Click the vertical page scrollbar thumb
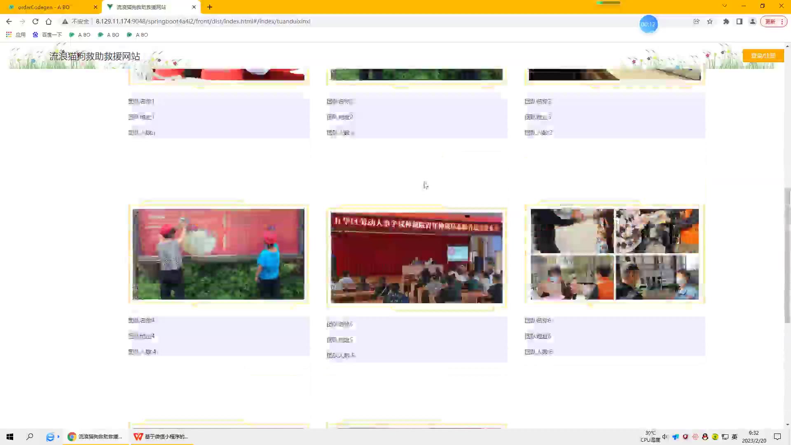Viewport: 791px width, 445px height. point(787,255)
